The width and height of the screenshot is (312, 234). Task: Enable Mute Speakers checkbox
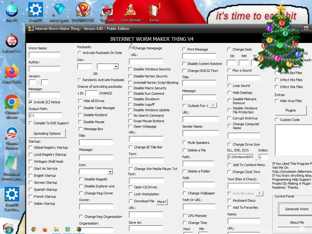pyautogui.click(x=184, y=143)
